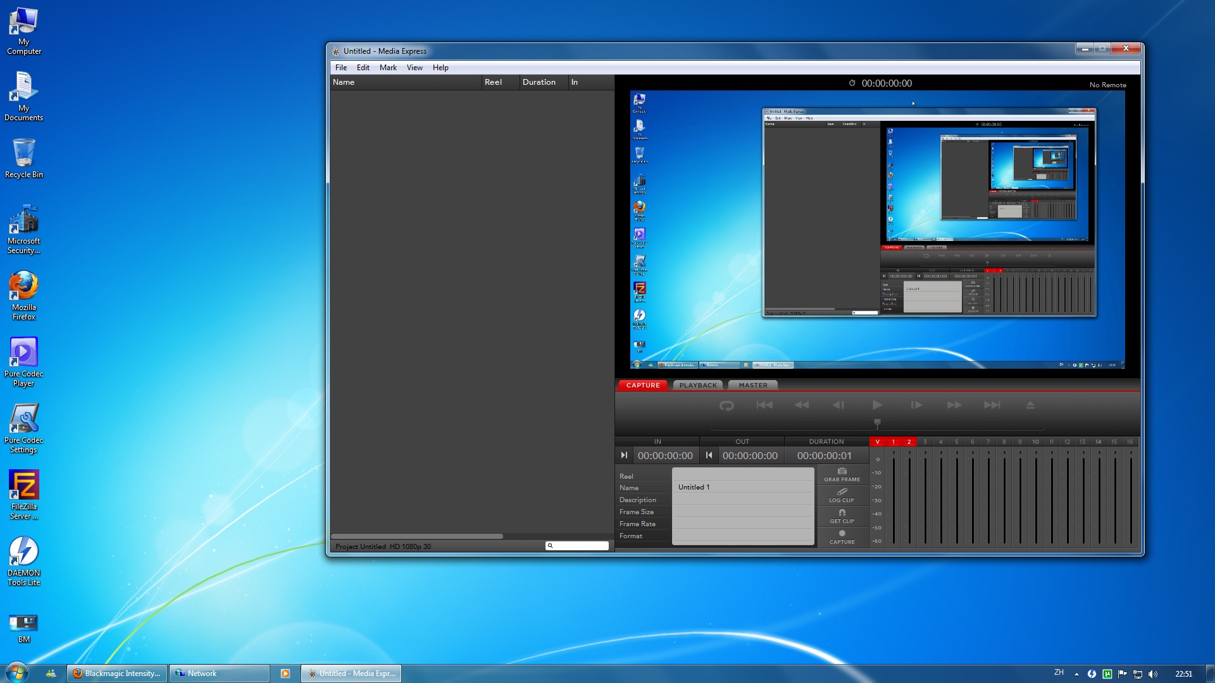
Task: Click the eject transport icon
Action: pos(1030,405)
